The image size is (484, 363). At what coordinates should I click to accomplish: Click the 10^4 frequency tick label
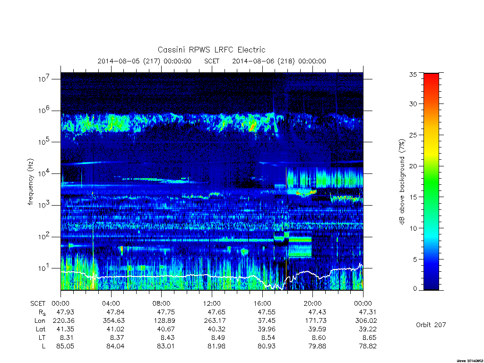point(44,173)
